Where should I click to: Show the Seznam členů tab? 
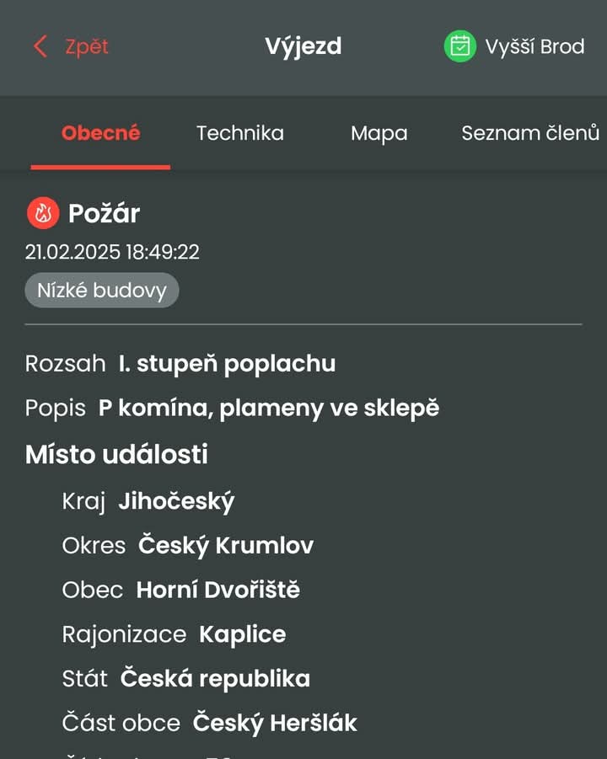pyautogui.click(x=530, y=133)
